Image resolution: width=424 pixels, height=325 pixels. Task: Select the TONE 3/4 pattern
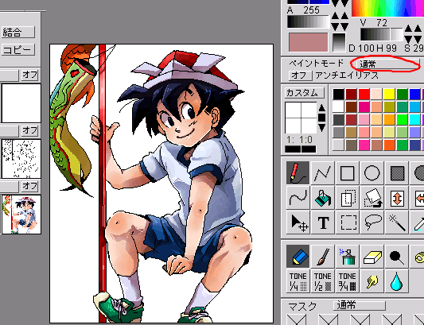tap(347, 281)
